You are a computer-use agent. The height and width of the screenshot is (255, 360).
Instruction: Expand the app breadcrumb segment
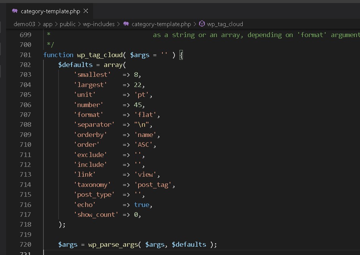[47, 24]
